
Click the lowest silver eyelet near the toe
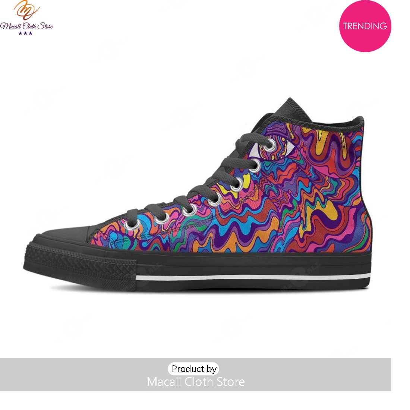(132, 224)
